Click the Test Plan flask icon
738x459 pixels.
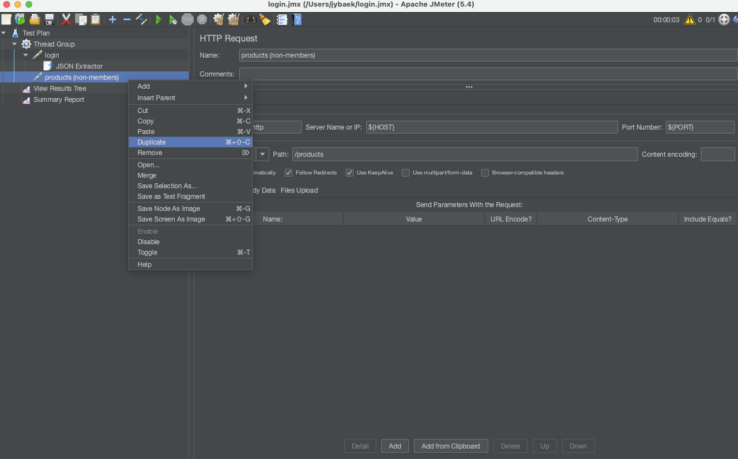15,33
